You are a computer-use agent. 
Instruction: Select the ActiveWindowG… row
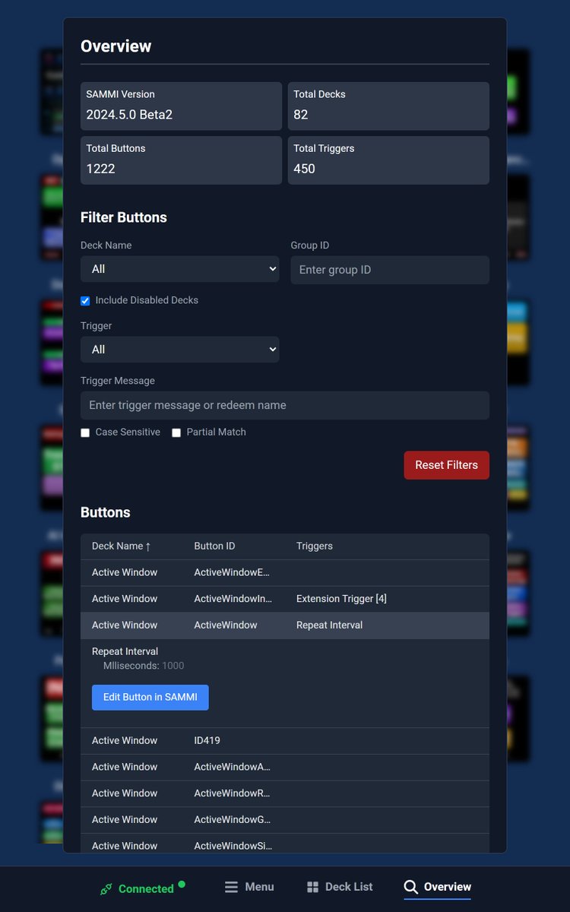tap(285, 820)
